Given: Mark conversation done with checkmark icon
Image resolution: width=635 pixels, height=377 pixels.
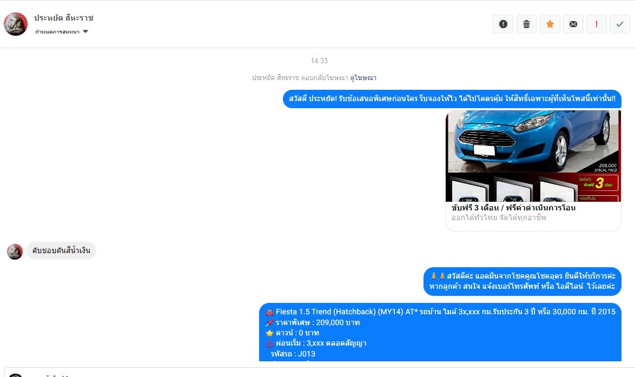Looking at the screenshot, I should 620,24.
